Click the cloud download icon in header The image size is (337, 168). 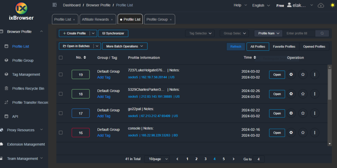tap(321, 5)
